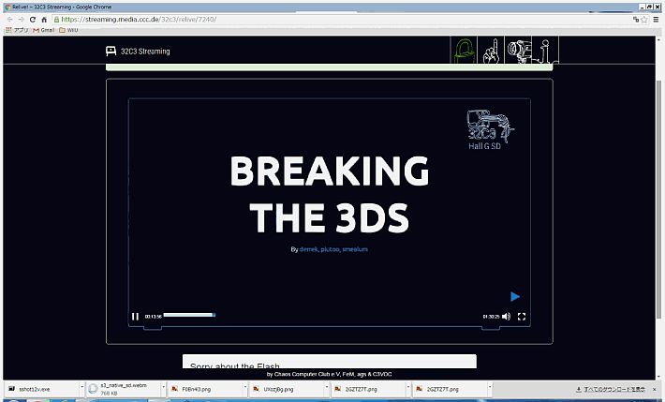The image size is (665, 402).
Task: Expand options for F0Bn40.png download
Action: pos(245,387)
